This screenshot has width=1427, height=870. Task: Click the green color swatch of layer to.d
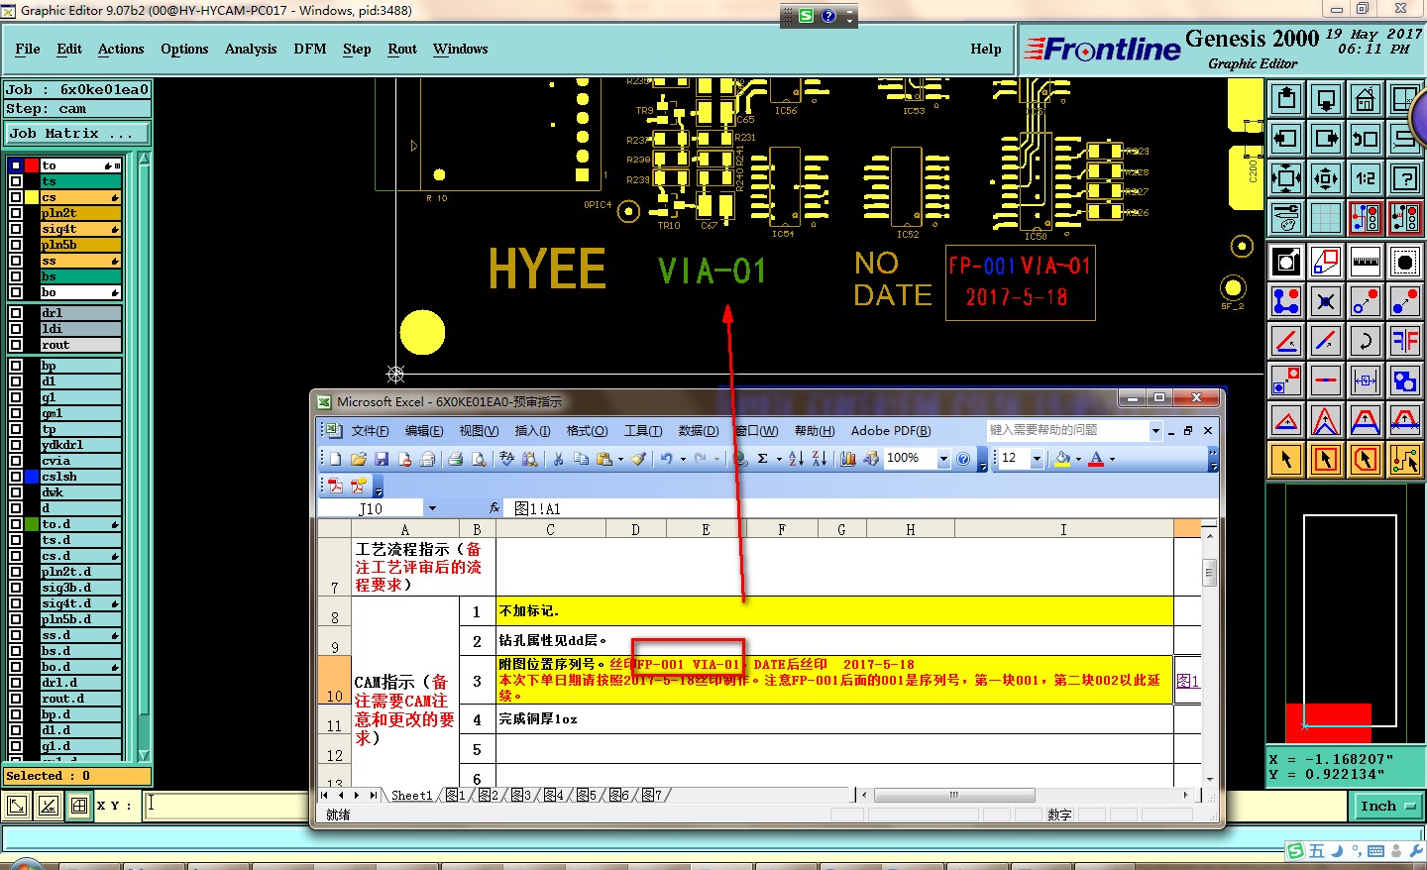(32, 524)
